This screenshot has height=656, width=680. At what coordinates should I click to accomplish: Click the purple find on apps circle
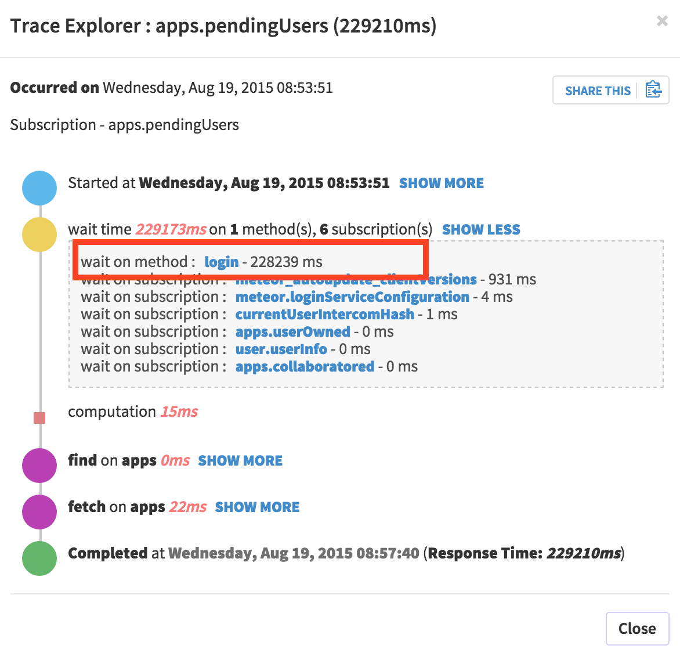point(39,466)
